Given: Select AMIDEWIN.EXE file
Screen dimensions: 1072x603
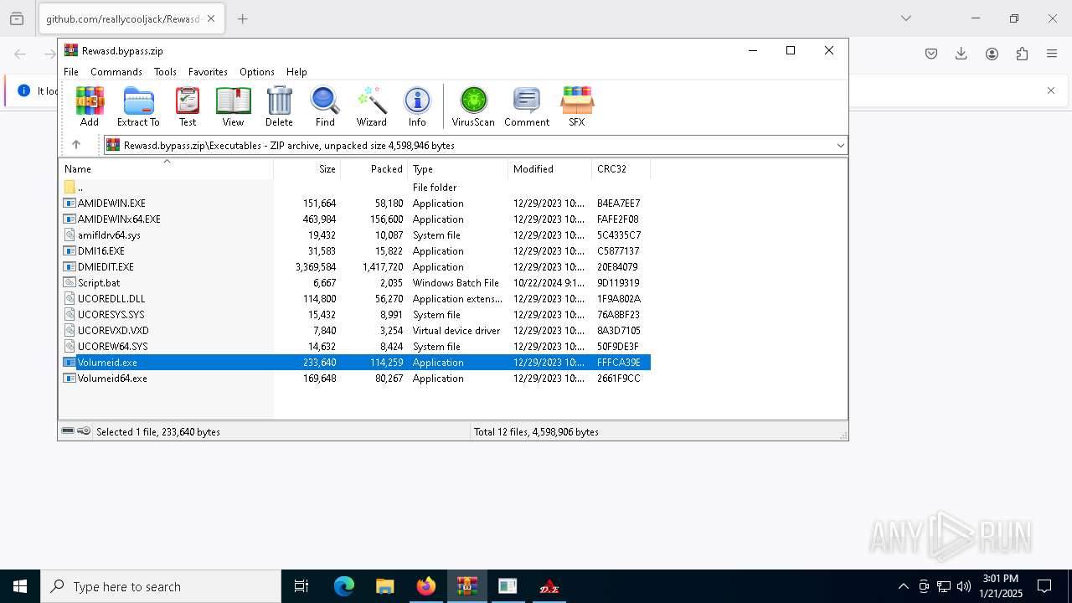Looking at the screenshot, I should 356,204.
